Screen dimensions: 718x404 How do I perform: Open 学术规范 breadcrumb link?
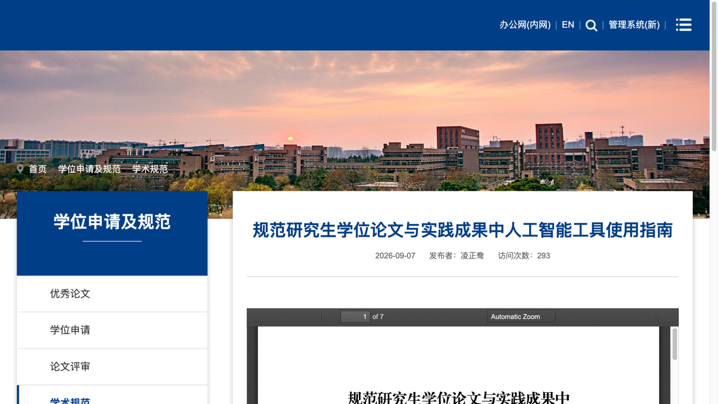[150, 169]
